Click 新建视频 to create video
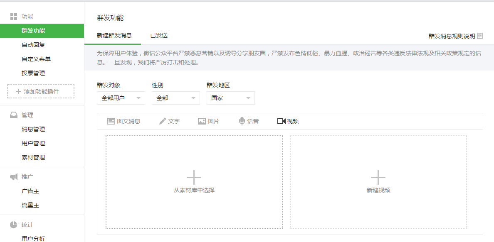 click(378, 183)
